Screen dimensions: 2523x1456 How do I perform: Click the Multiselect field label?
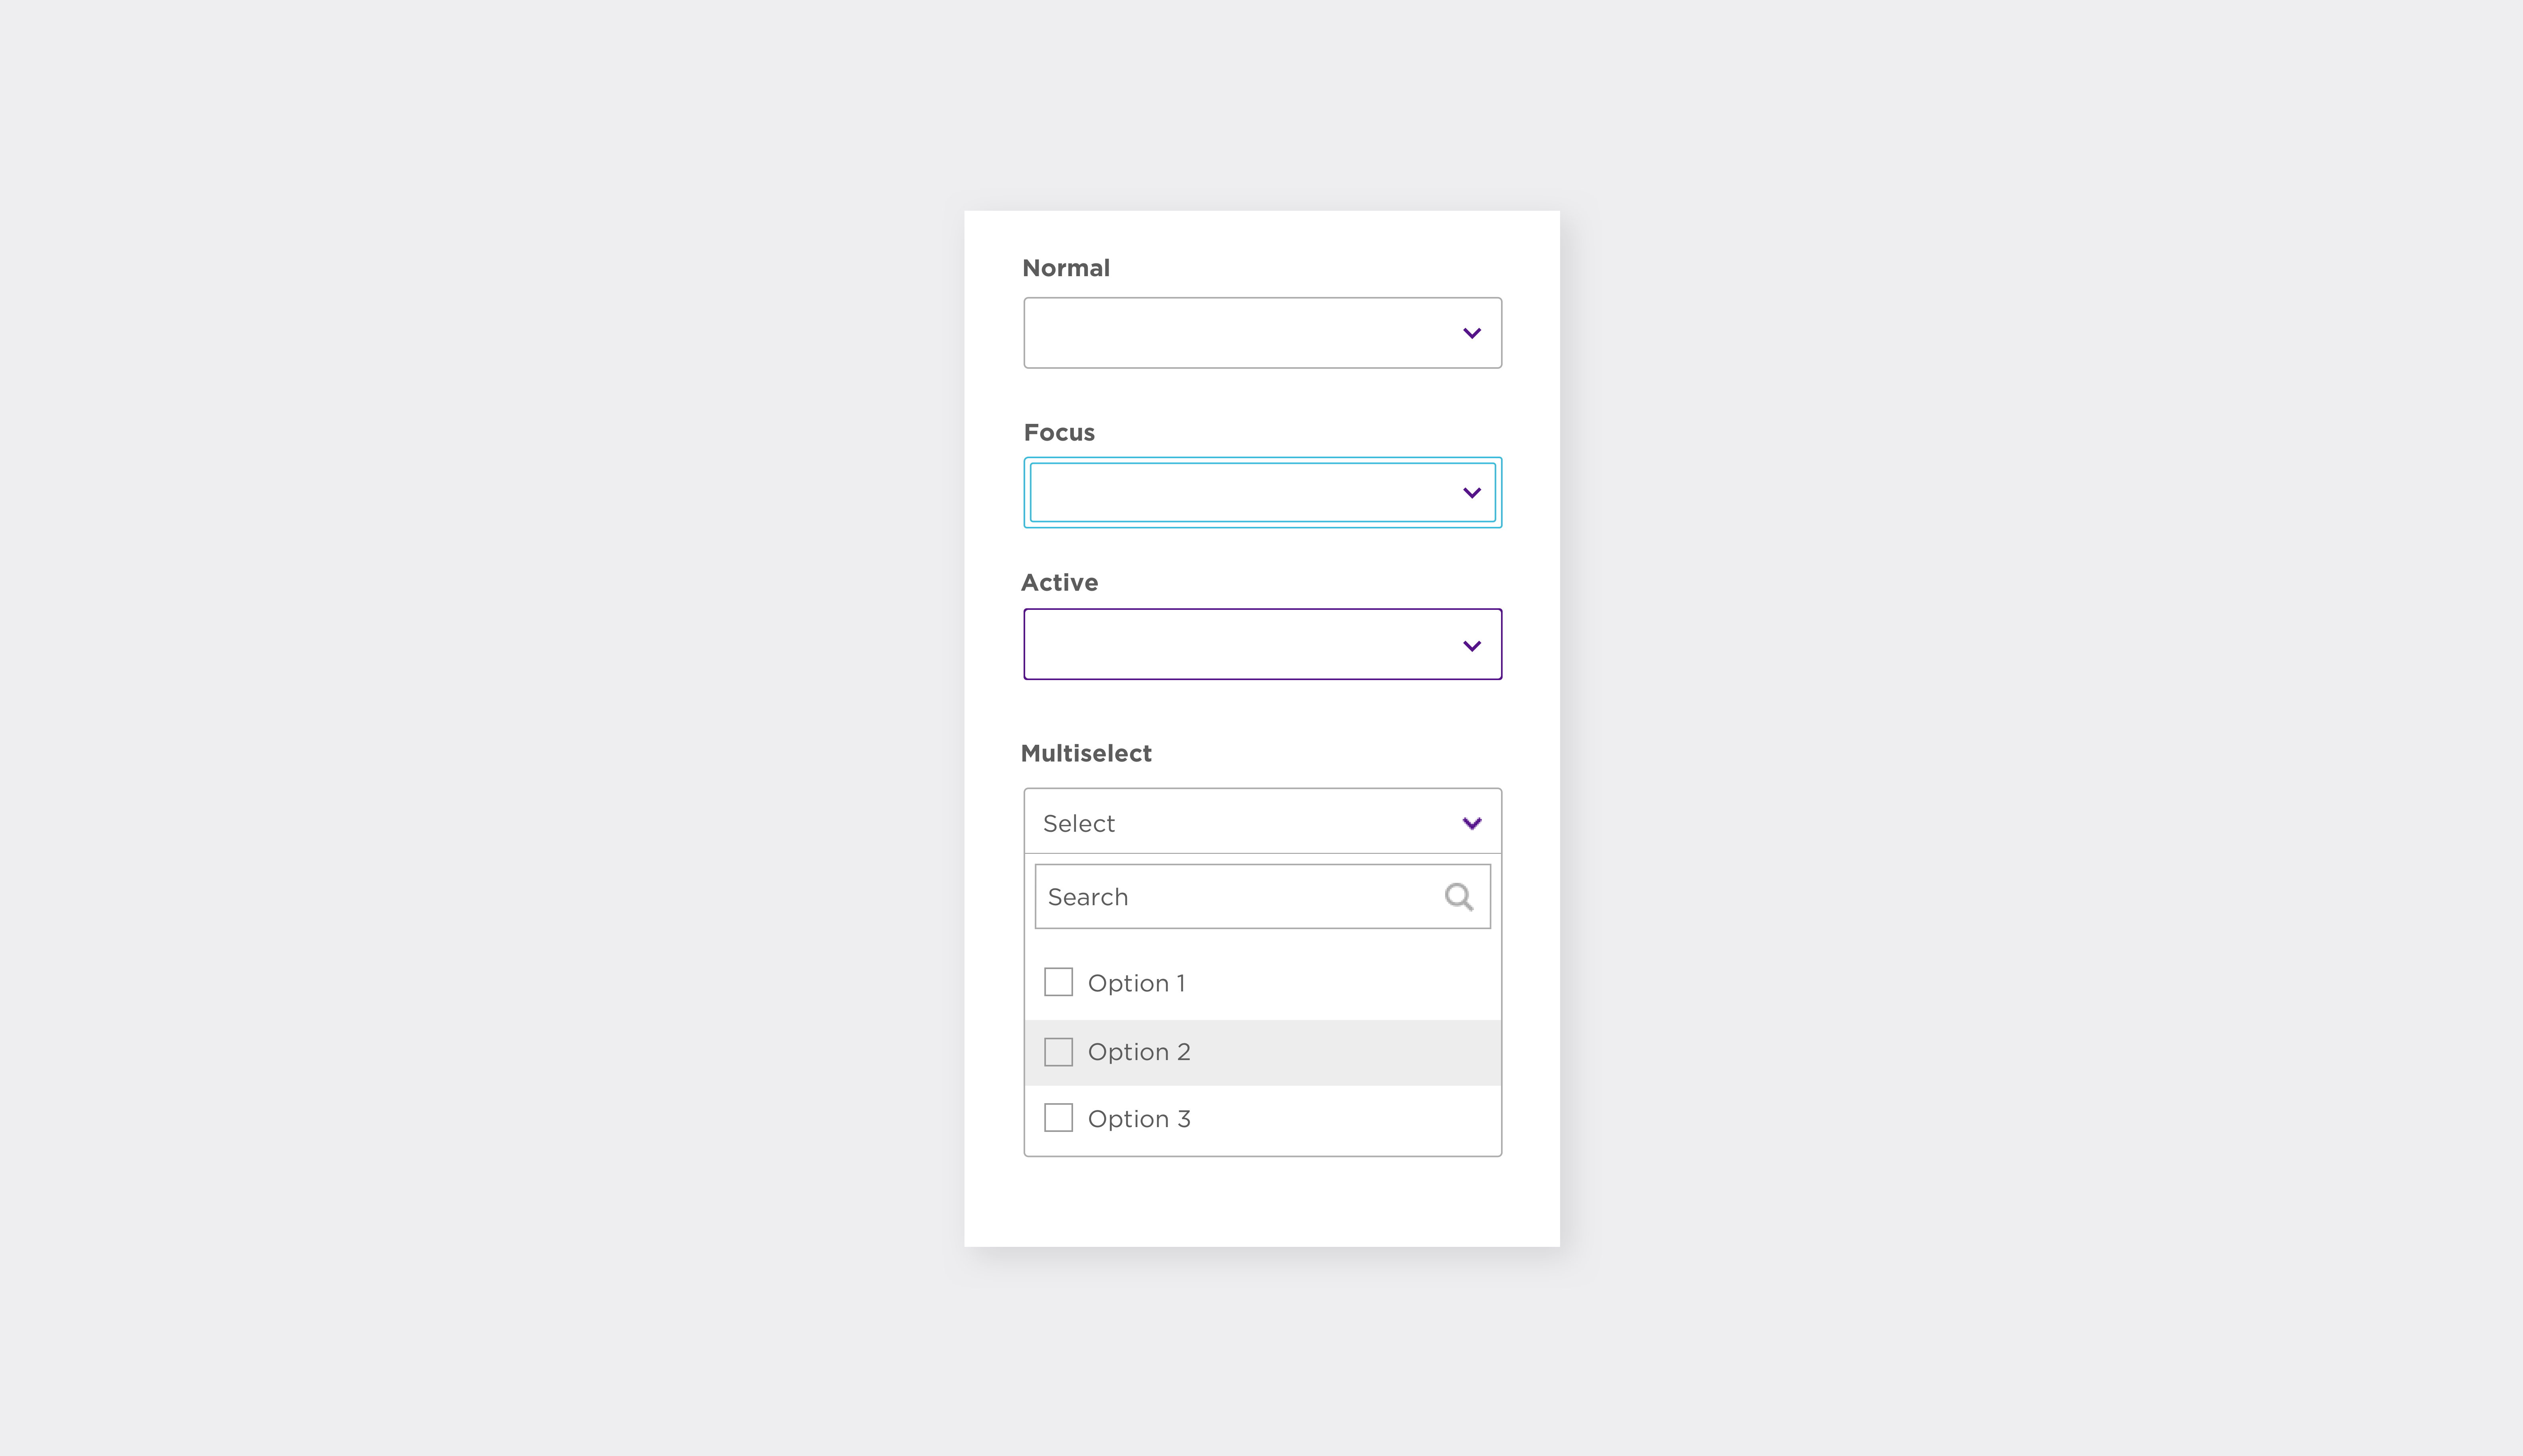click(1086, 754)
